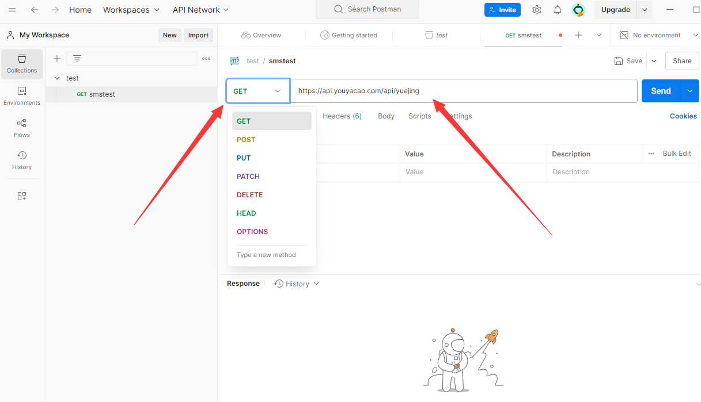Expand the Save options arrow
This screenshot has height=402, width=701.
(654, 61)
